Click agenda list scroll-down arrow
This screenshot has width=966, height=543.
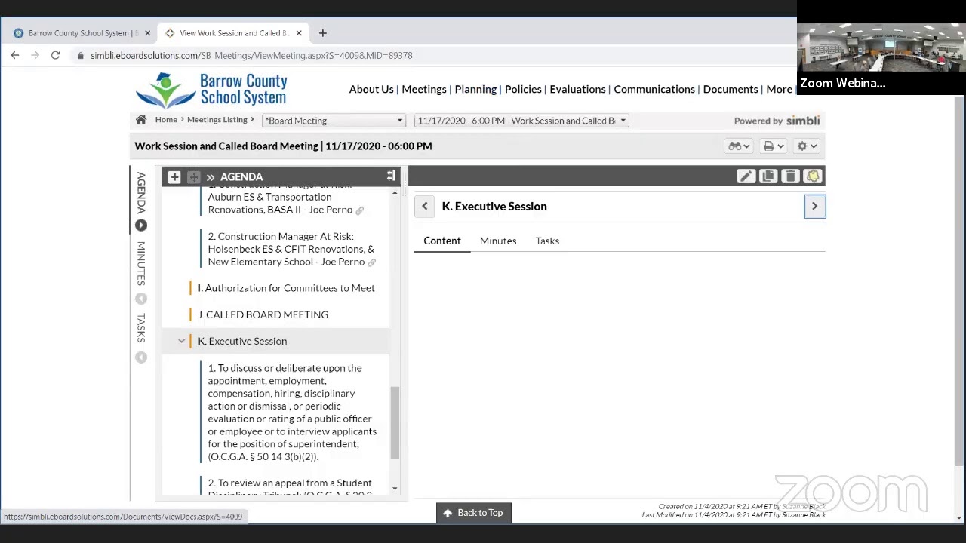(x=395, y=489)
